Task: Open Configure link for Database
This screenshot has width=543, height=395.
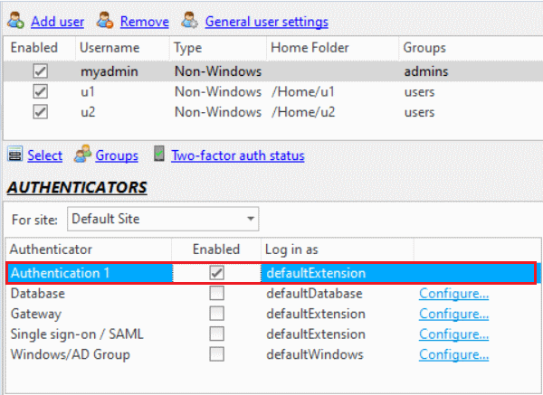Action: (x=453, y=293)
